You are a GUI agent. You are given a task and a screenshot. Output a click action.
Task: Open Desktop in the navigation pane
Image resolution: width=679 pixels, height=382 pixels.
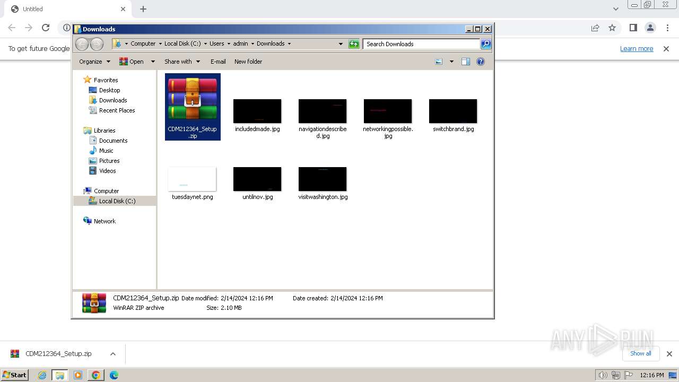click(109, 90)
